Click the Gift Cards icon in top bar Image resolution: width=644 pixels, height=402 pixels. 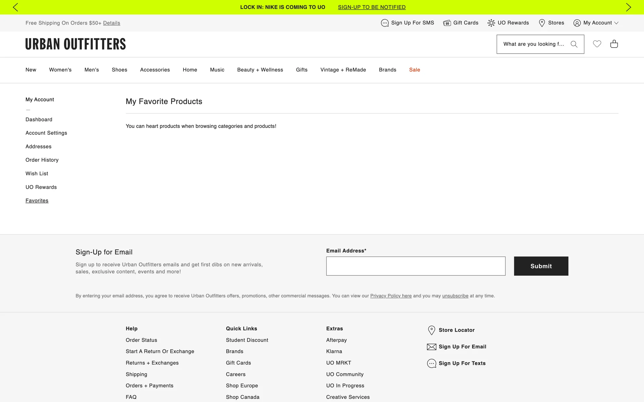tap(447, 23)
